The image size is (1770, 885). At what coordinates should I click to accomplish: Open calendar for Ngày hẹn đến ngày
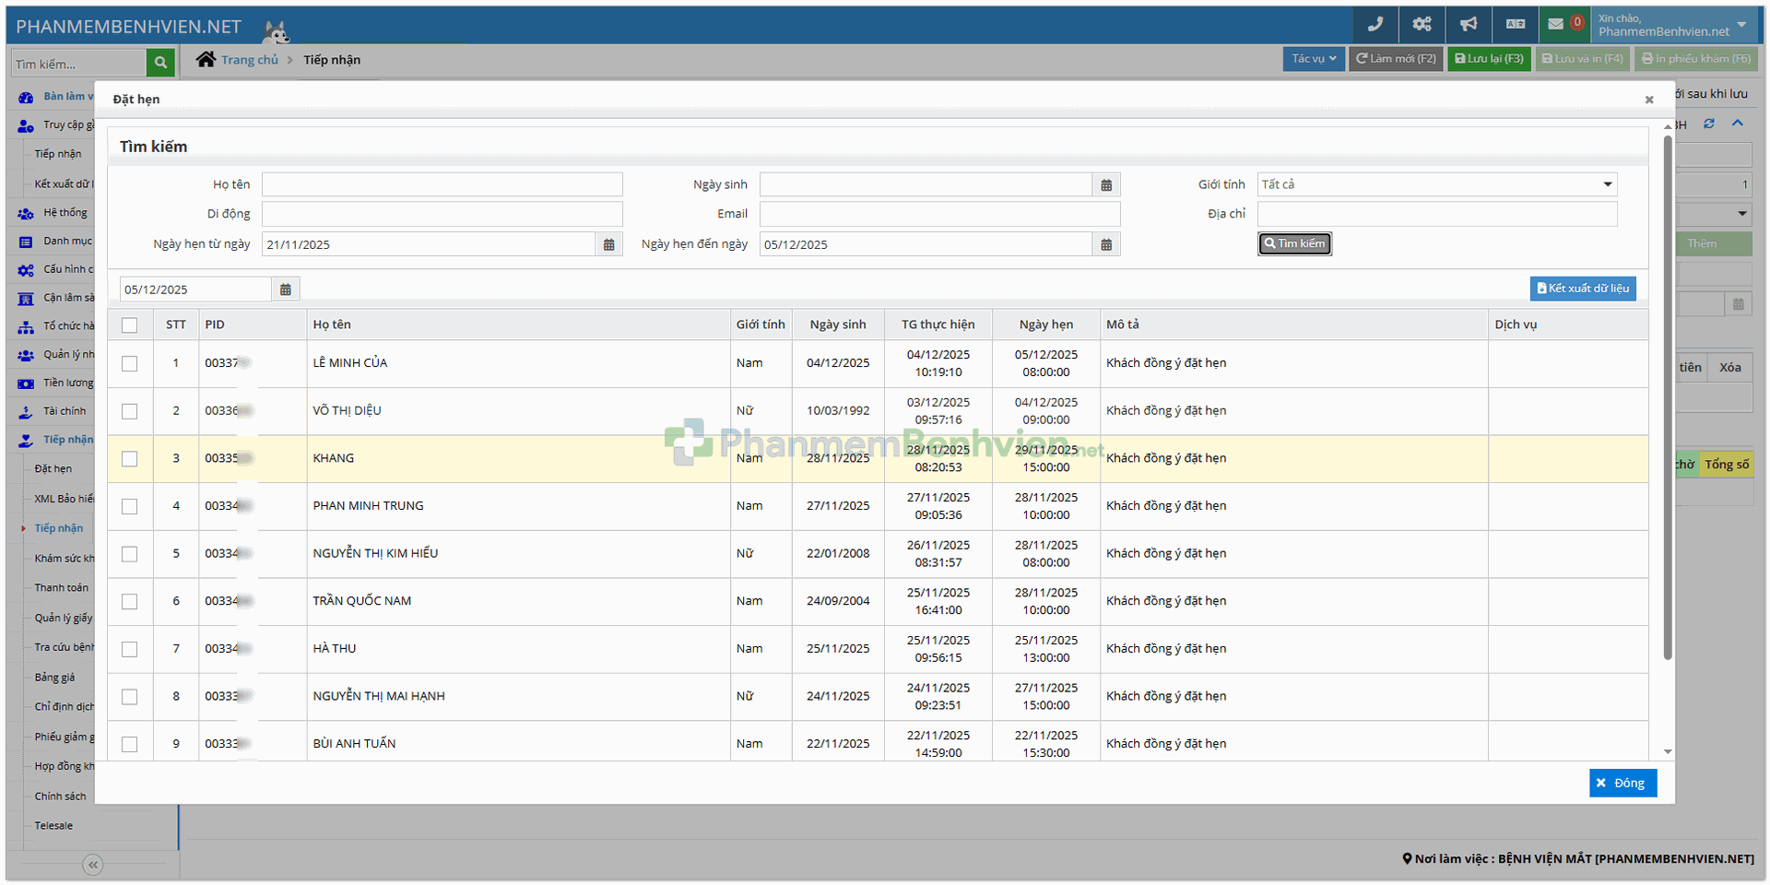pyautogui.click(x=1106, y=244)
